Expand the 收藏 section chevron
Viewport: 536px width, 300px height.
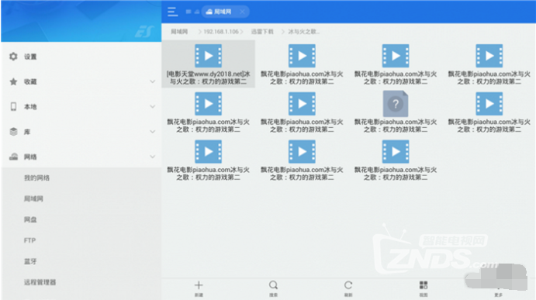(x=153, y=81)
